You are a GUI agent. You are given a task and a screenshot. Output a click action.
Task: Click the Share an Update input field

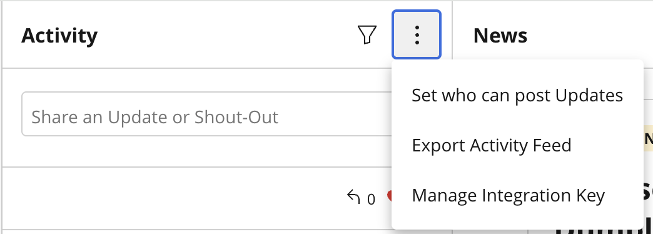(x=207, y=114)
